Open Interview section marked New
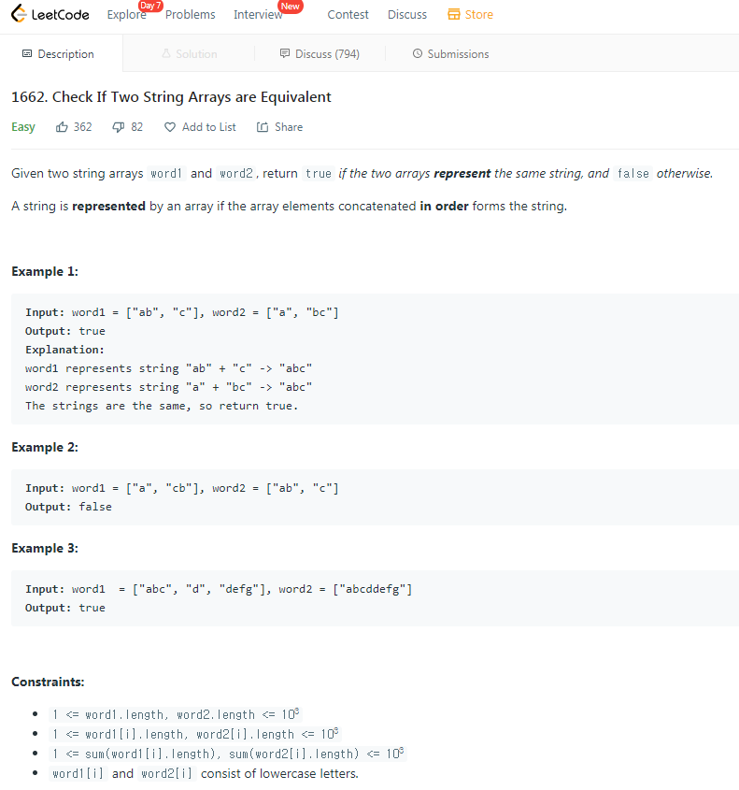Image resolution: width=739 pixels, height=790 pixels. 258,14
